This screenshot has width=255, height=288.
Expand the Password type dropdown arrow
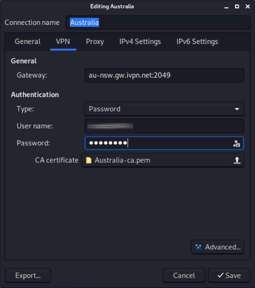[237, 109]
